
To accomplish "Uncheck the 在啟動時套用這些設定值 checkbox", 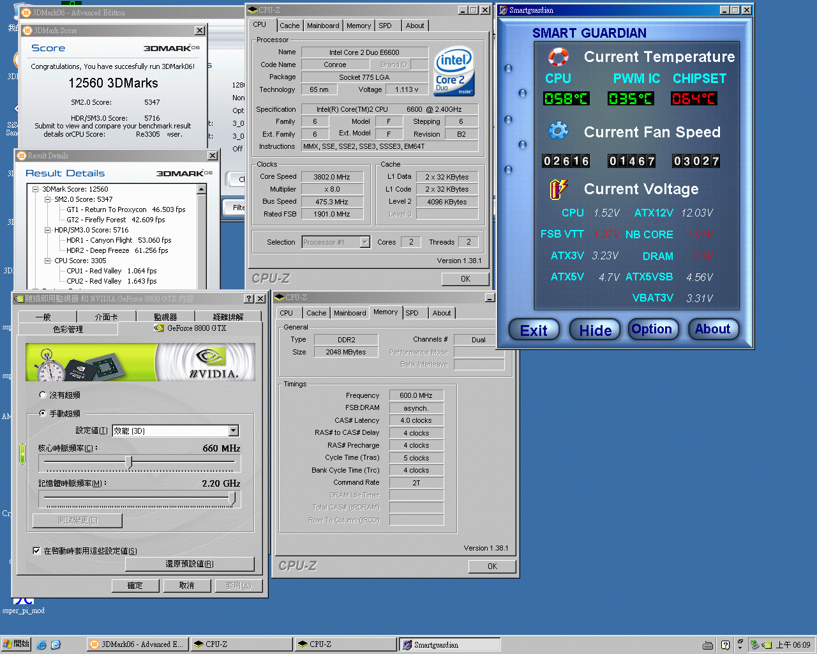I will 36,551.
